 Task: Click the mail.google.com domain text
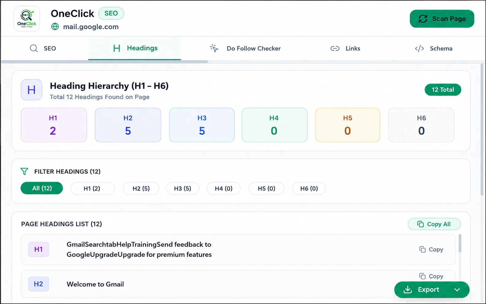click(x=91, y=27)
